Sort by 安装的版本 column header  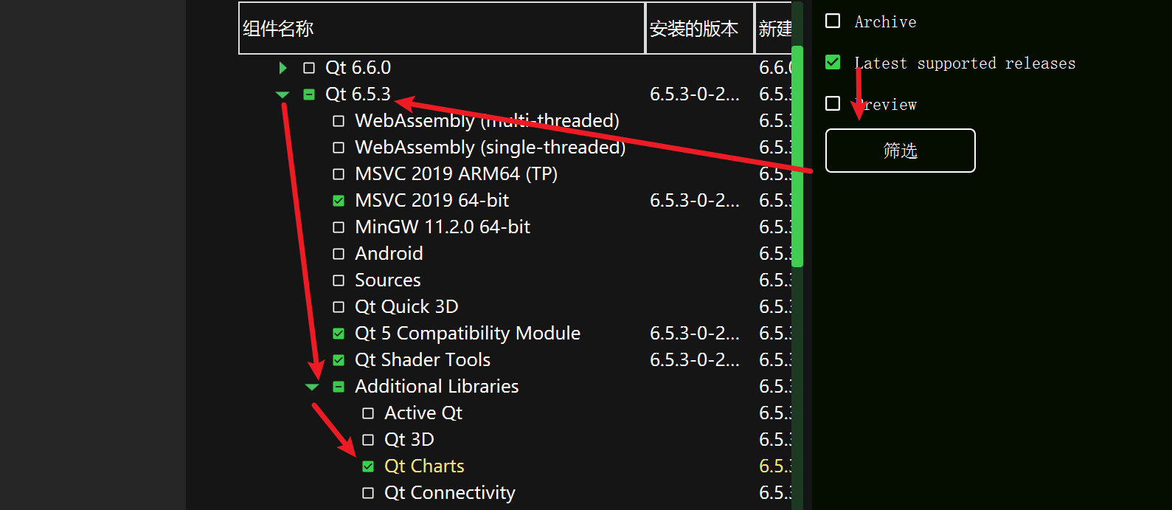(700, 28)
